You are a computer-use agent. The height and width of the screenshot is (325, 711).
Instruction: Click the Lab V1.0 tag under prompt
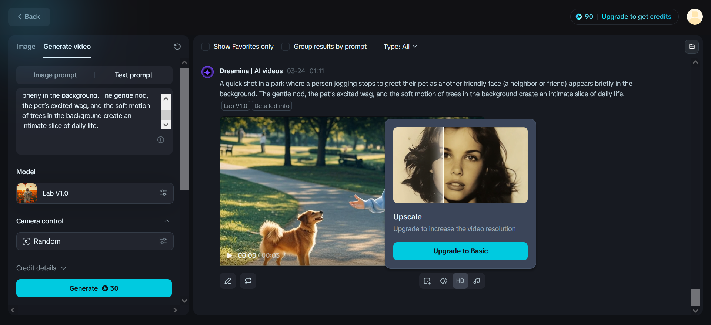tap(236, 106)
